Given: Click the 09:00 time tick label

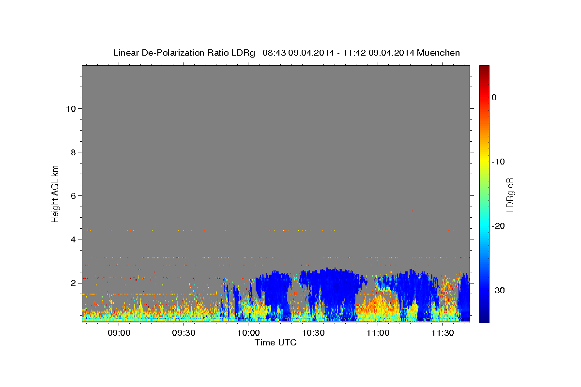Looking at the screenshot, I should tap(119, 333).
